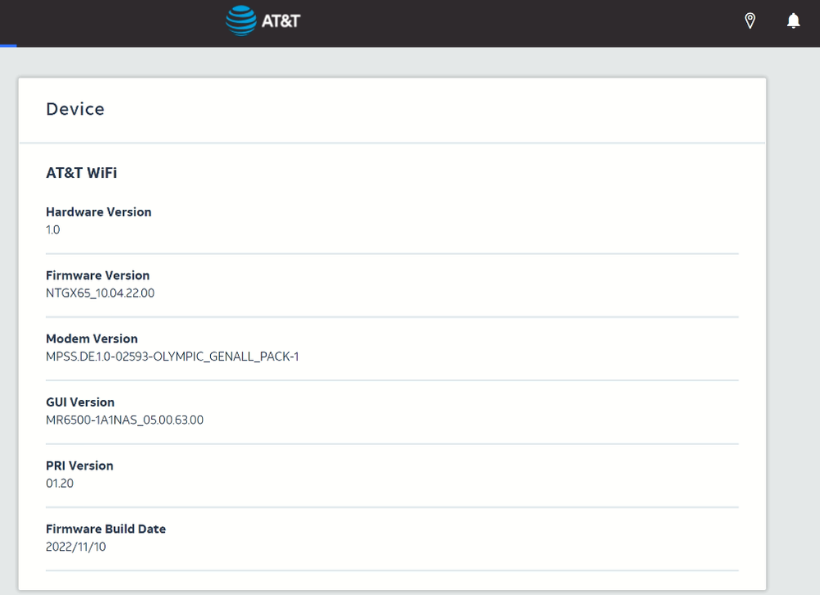
Task: Select the PRI version value 01.20
Action: click(x=60, y=483)
